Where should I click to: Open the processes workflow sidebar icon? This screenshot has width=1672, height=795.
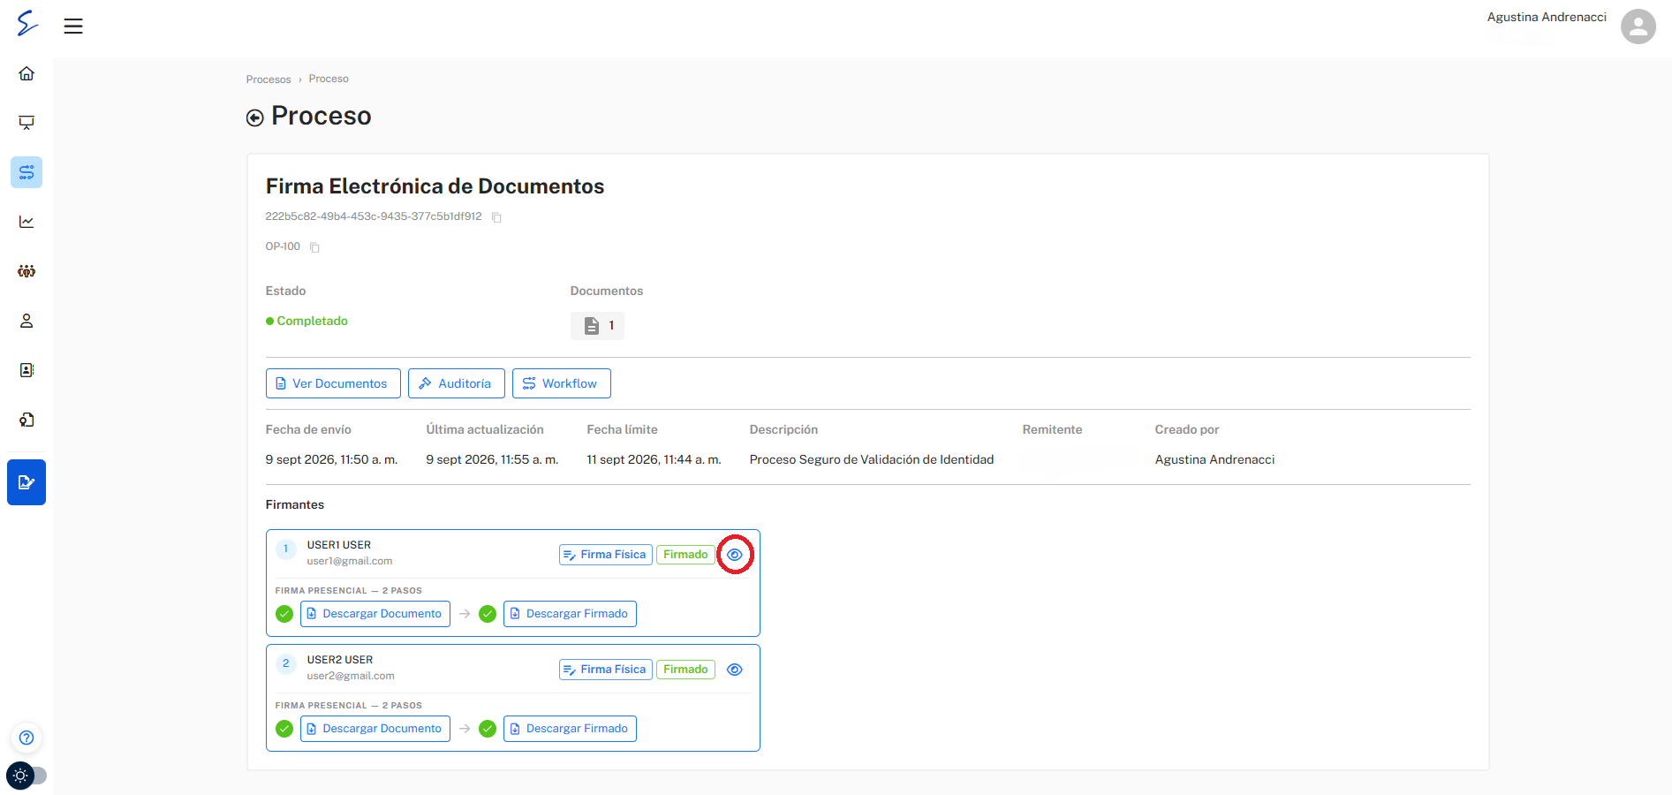[26, 172]
